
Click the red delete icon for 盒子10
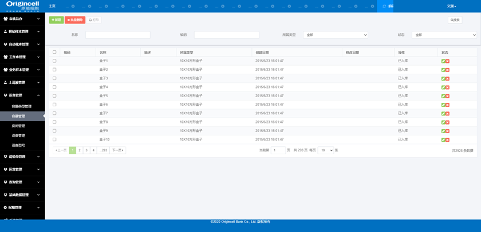click(x=447, y=140)
